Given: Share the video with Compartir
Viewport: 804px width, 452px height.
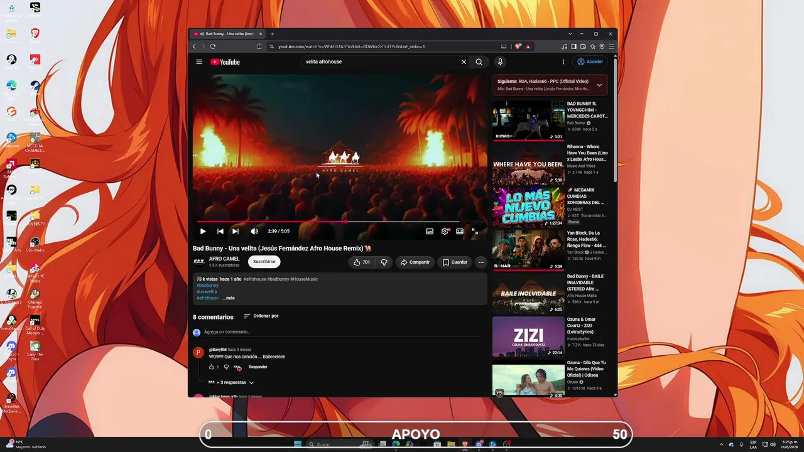Looking at the screenshot, I should tap(415, 262).
